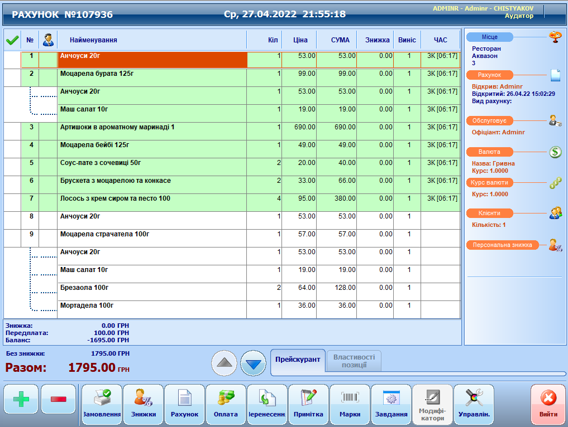
Task: Toggle the checkbox for row 1 Анчоуси
Action: pyautogui.click(x=12, y=59)
